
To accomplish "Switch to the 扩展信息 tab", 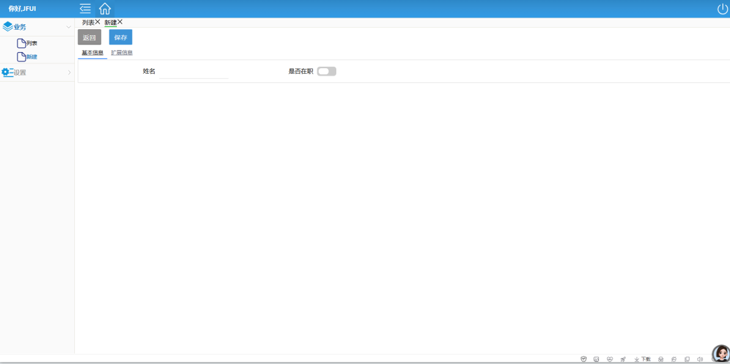I will point(122,53).
